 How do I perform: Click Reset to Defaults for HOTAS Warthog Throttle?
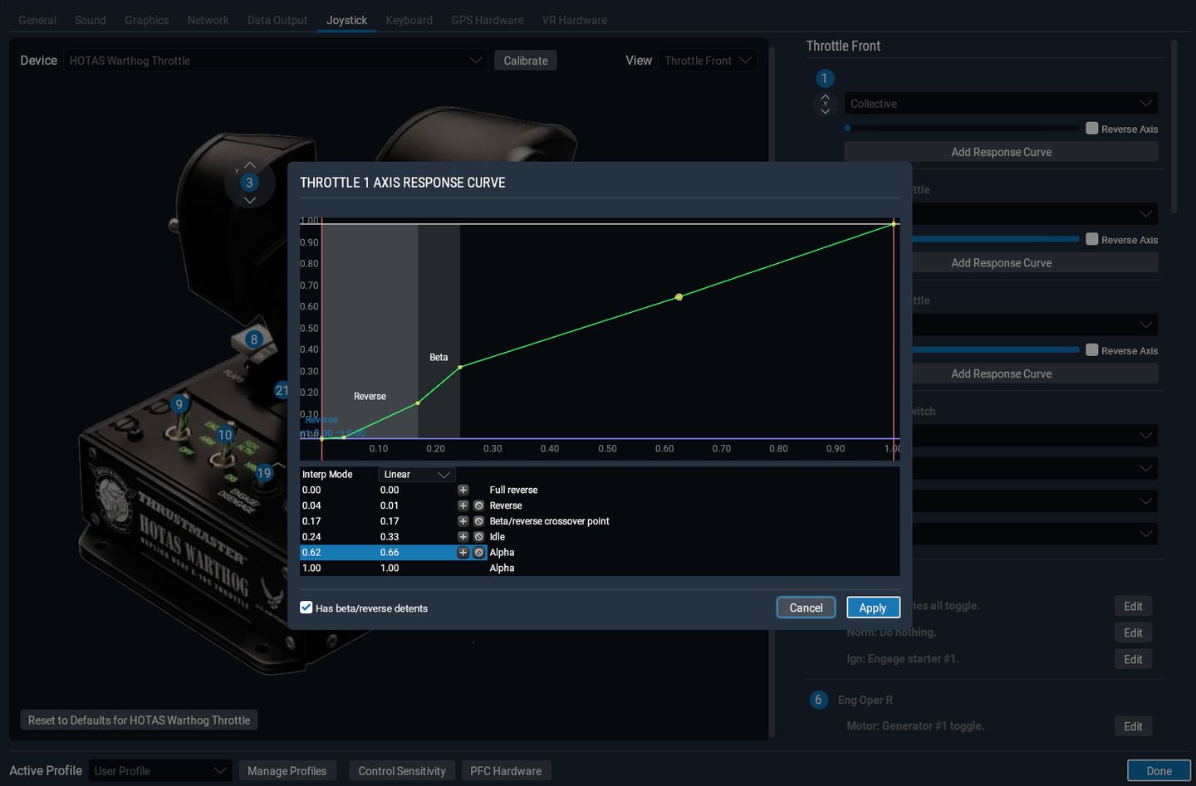[x=139, y=720]
